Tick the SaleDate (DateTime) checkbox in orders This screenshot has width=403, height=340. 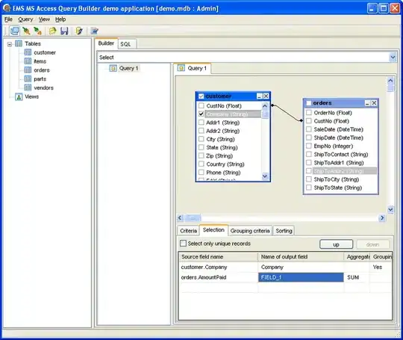pos(309,129)
